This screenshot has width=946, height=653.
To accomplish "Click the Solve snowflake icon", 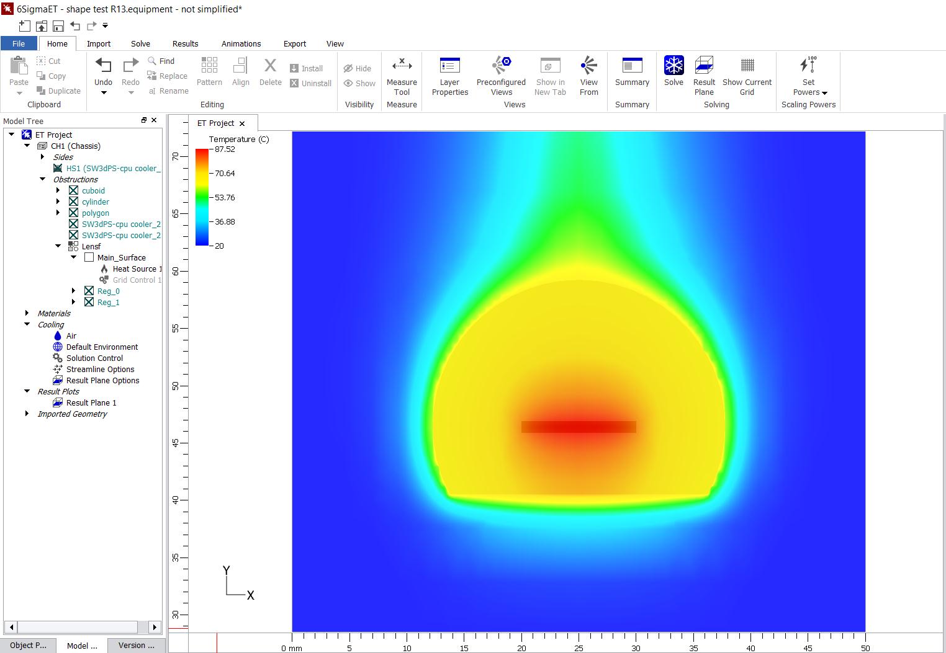I will click(673, 66).
